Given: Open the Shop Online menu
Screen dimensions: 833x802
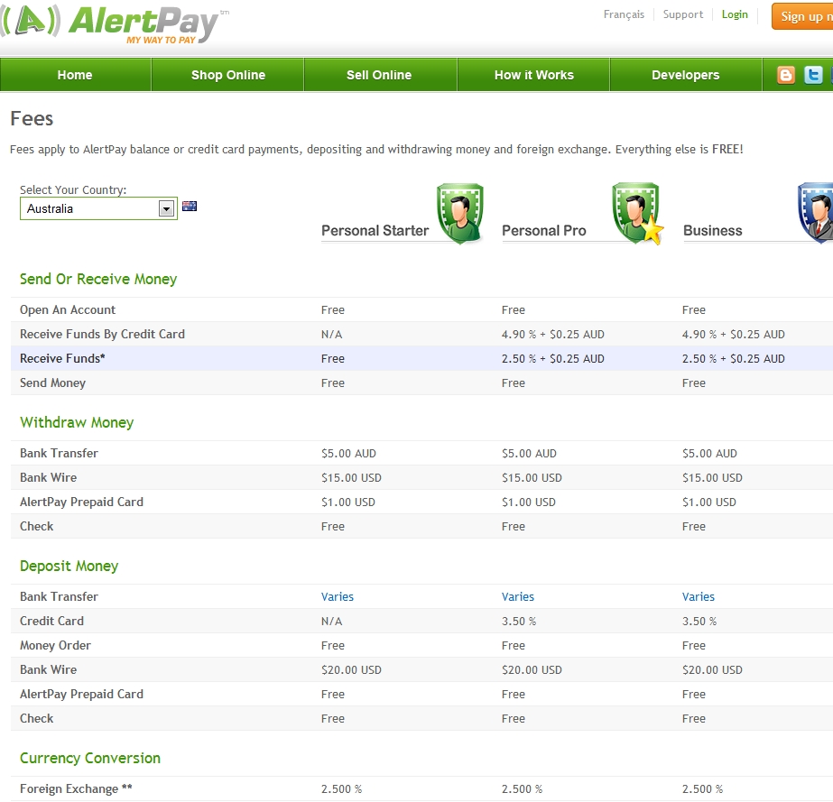Looking at the screenshot, I should tap(228, 75).
